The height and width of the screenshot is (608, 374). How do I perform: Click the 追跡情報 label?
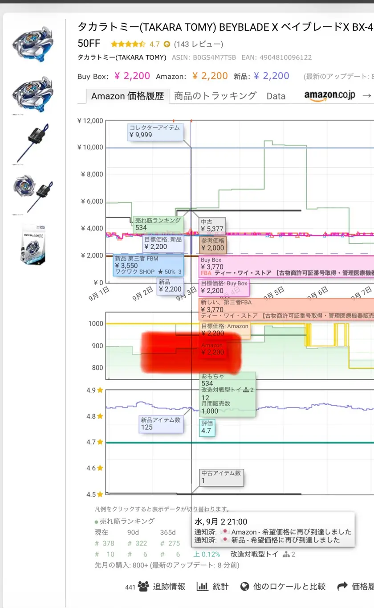point(169,586)
